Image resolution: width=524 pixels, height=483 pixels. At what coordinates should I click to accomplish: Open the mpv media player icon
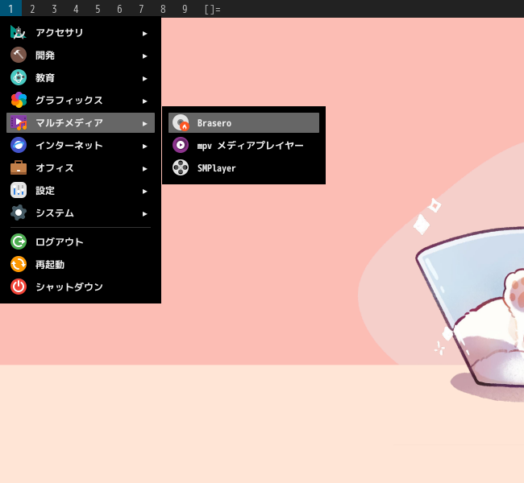pos(181,145)
